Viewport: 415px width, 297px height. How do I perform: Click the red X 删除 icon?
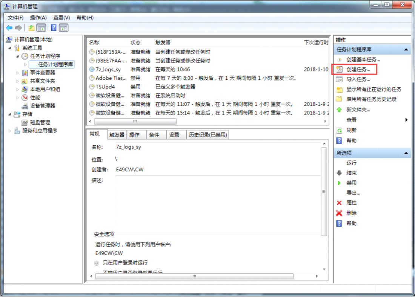point(339,213)
